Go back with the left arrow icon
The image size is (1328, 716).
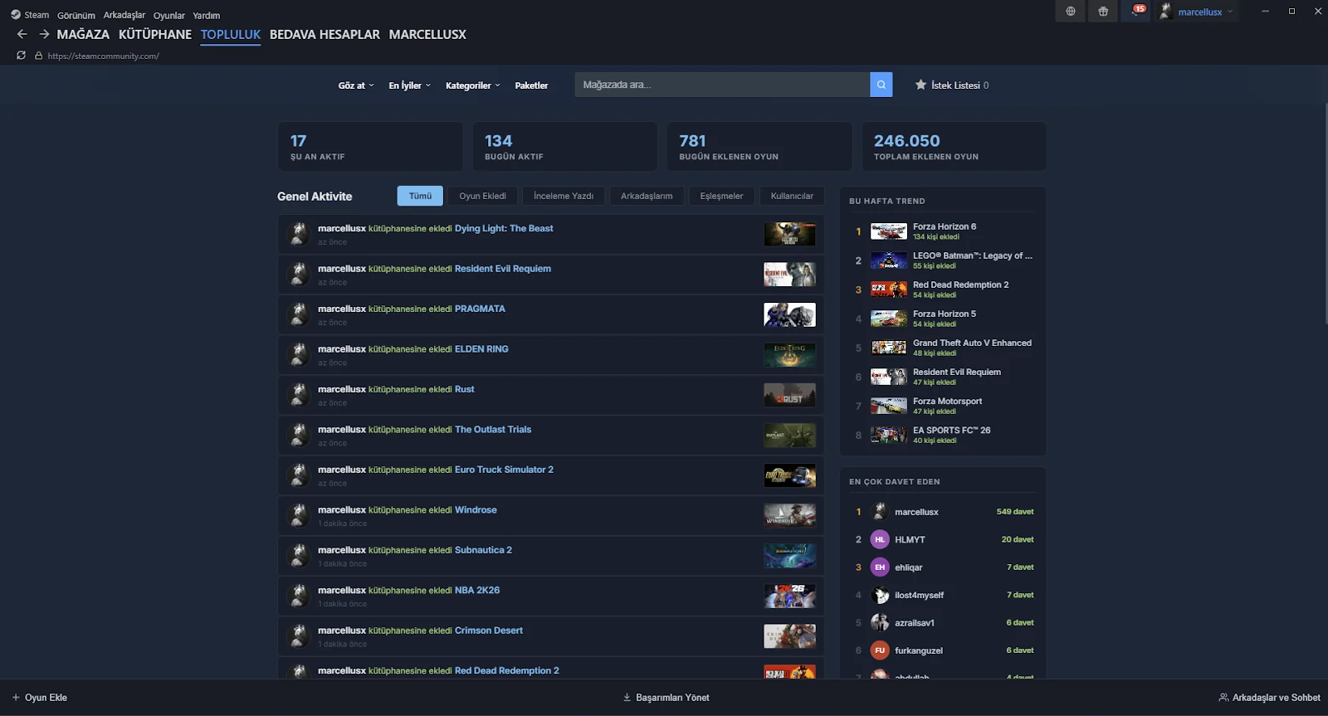(x=22, y=34)
